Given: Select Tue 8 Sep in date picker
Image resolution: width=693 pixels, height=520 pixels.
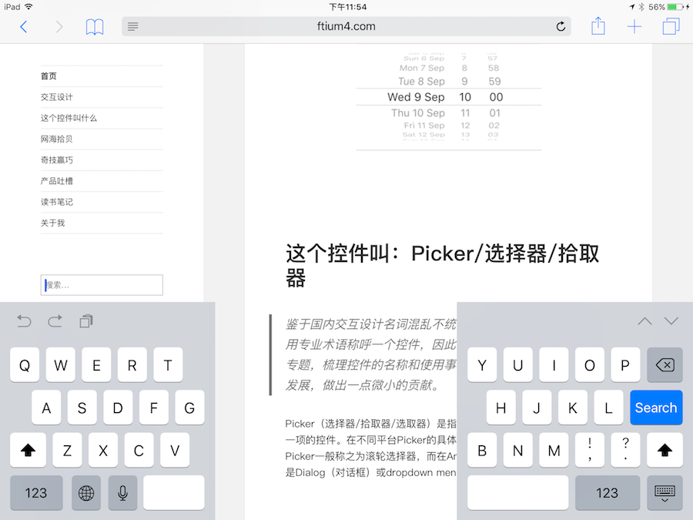Looking at the screenshot, I should [421, 82].
